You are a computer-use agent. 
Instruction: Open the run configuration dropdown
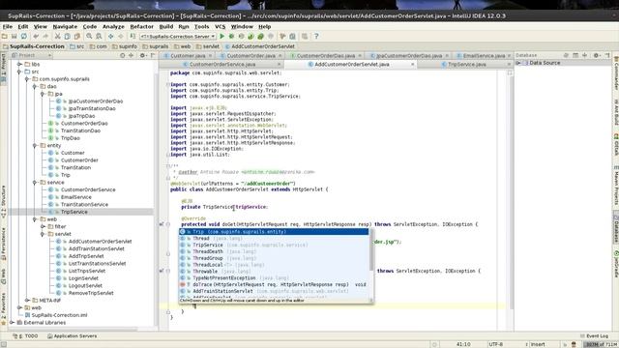(x=178, y=37)
